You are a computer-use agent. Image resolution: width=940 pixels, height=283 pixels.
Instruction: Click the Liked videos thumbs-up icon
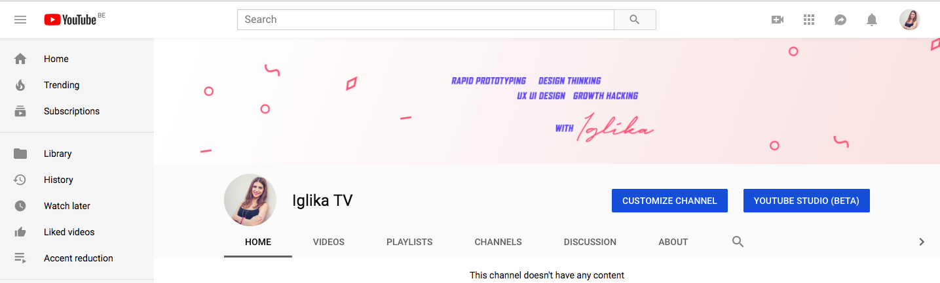click(x=20, y=232)
